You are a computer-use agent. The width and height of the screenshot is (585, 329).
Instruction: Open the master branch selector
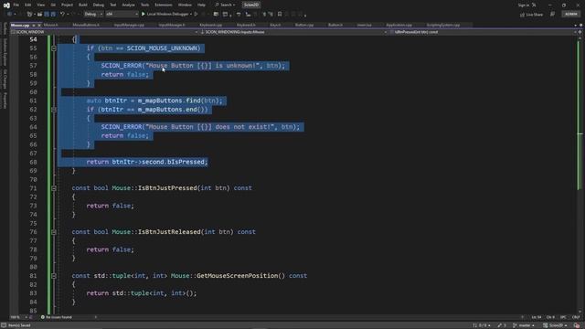[x=524, y=325]
